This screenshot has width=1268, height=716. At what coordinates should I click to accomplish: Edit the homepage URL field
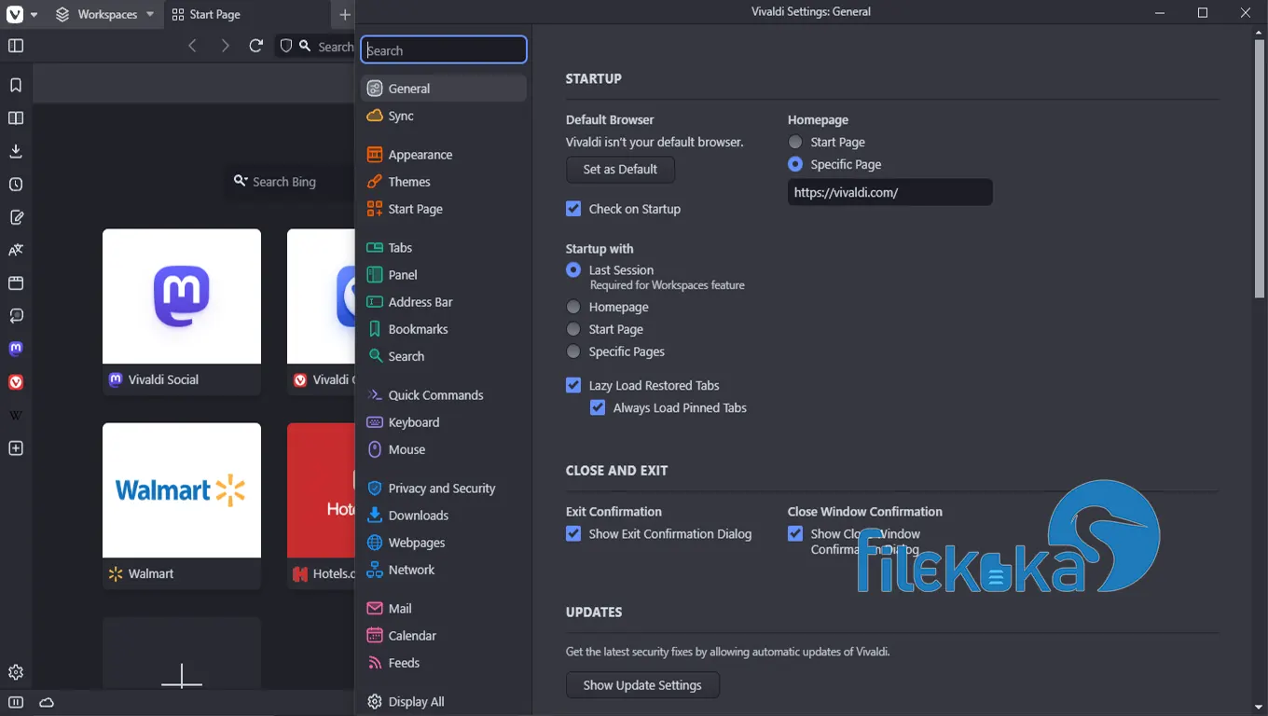[x=889, y=192]
